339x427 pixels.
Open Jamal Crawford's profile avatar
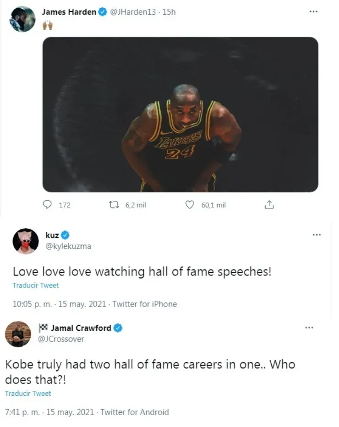(x=18, y=334)
